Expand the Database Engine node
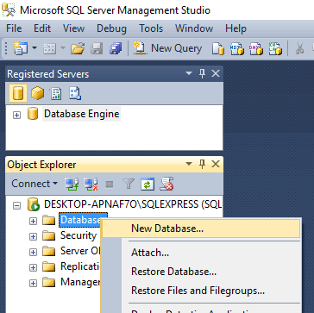The image size is (314, 313). point(17,116)
